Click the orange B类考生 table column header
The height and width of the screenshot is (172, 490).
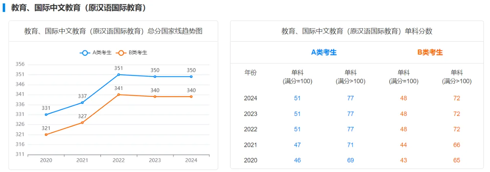(430, 53)
